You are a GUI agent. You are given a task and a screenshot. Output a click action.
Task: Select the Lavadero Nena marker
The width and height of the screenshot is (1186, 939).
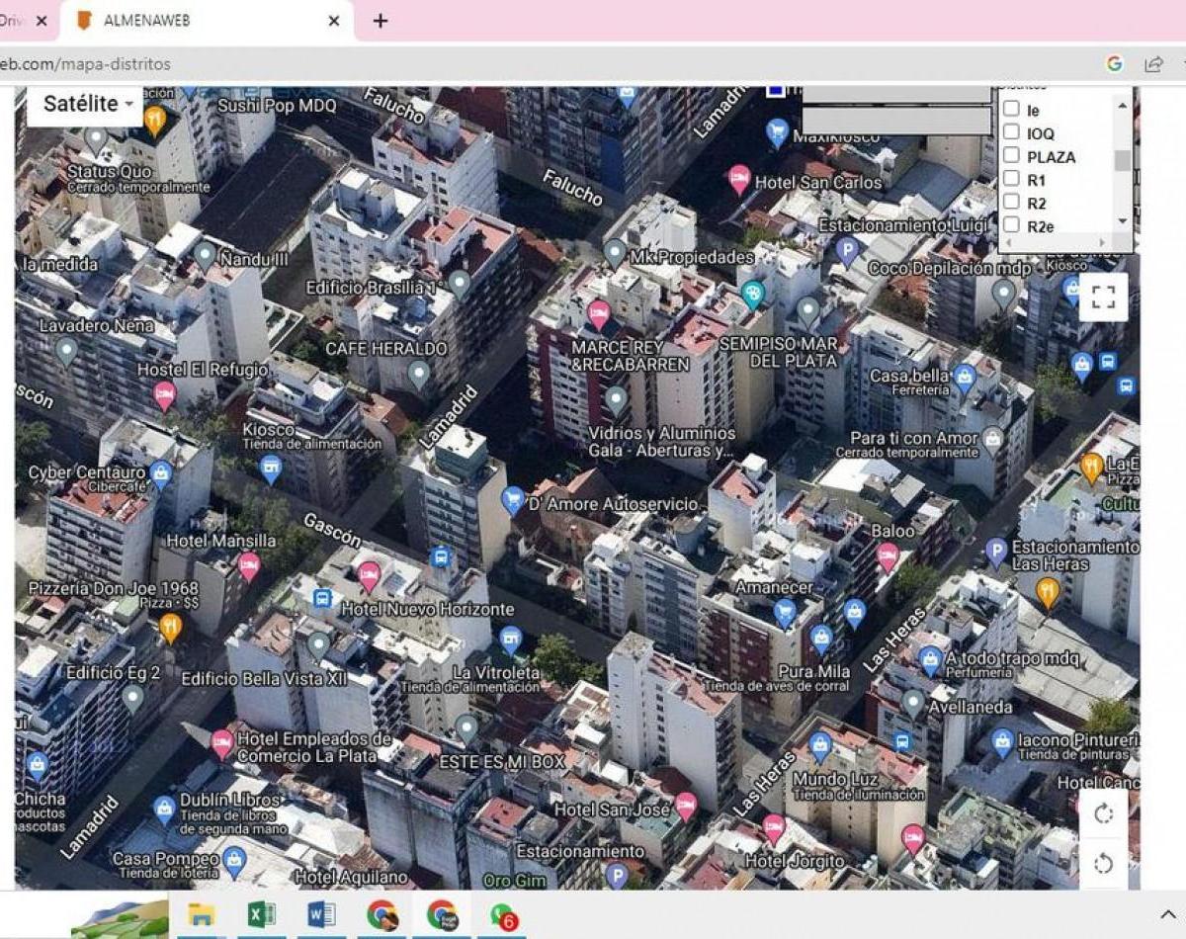[x=66, y=350]
